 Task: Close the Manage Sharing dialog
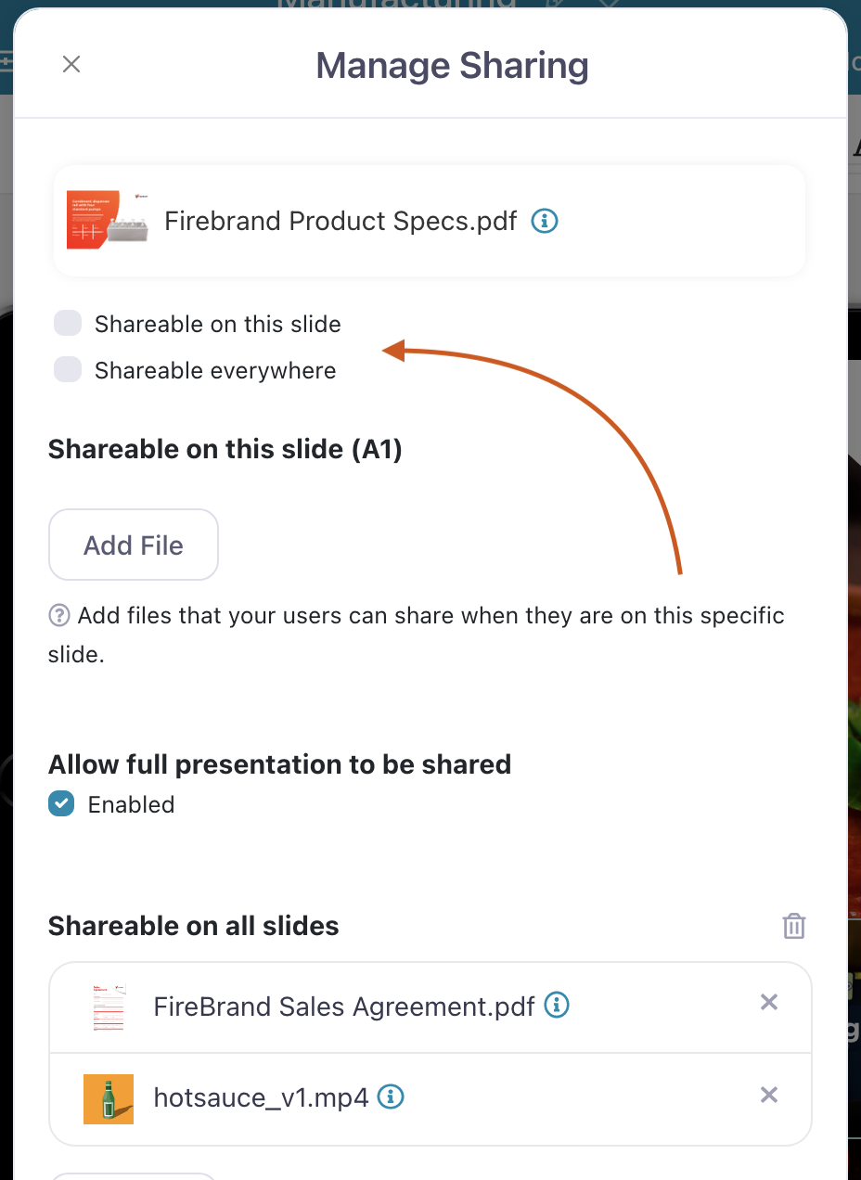point(71,64)
